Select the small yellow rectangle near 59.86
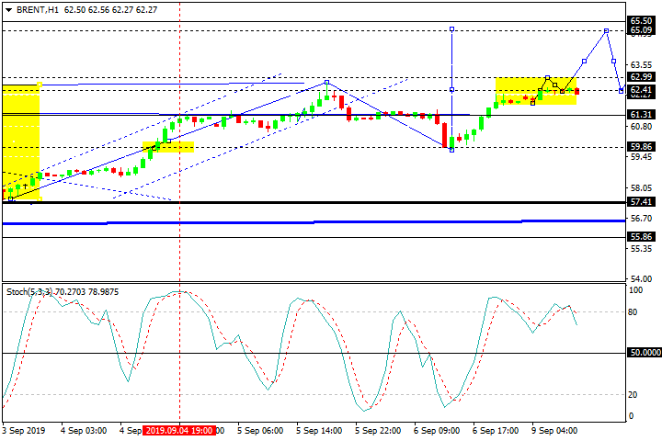 pyautogui.click(x=168, y=146)
